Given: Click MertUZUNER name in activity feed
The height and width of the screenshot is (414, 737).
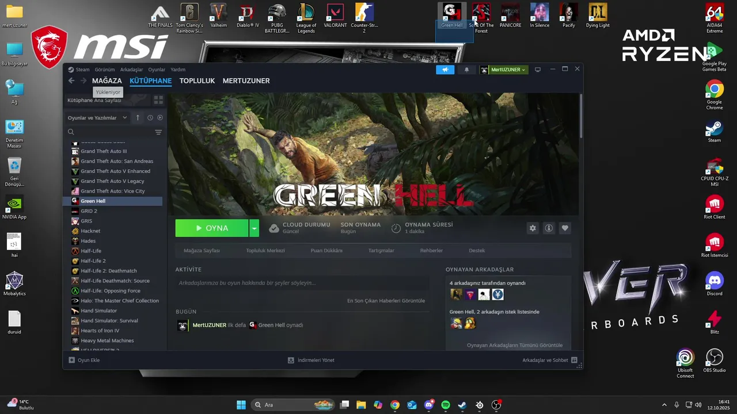Looking at the screenshot, I should tap(209, 325).
